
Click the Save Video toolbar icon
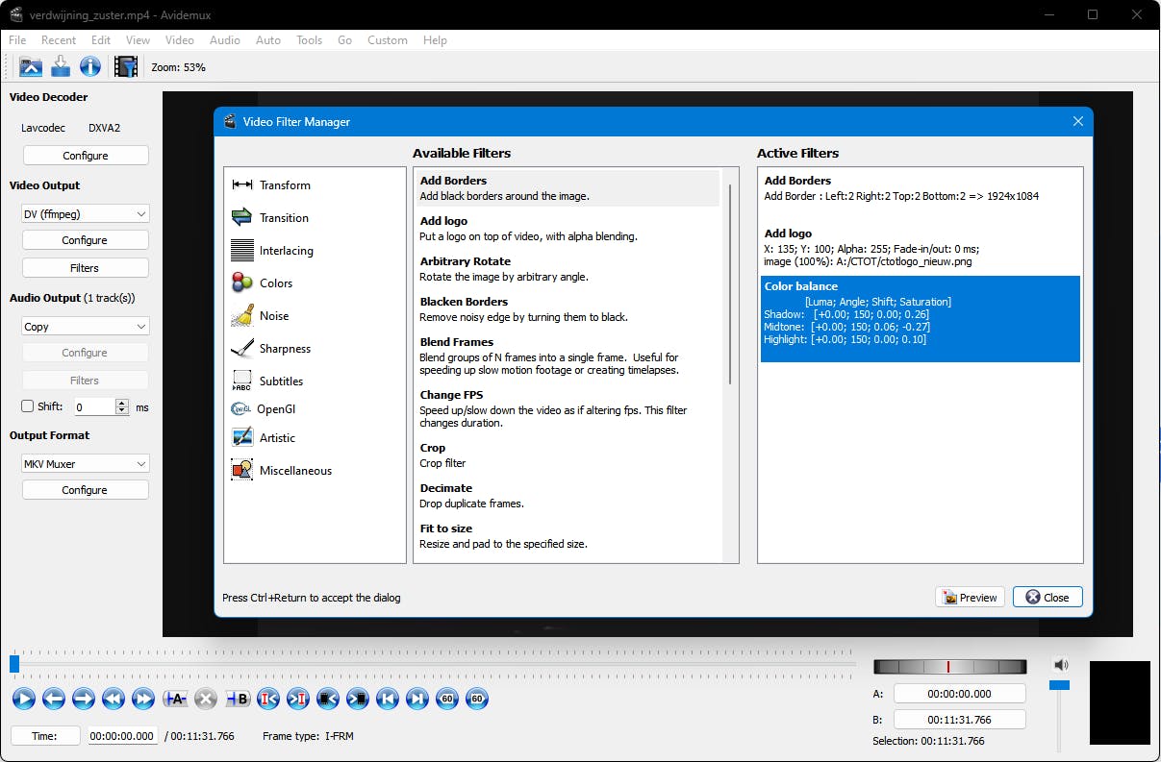(61, 66)
